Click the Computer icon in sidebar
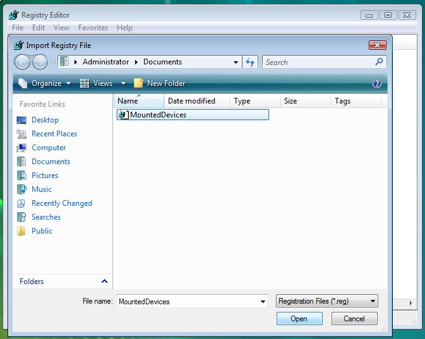 [x=21, y=148]
